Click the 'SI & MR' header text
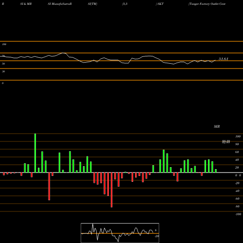The width and height of the screenshot is (243, 243). coord(26,4)
